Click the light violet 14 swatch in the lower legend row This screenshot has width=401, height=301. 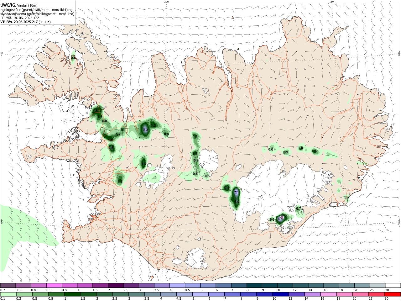[312, 294]
